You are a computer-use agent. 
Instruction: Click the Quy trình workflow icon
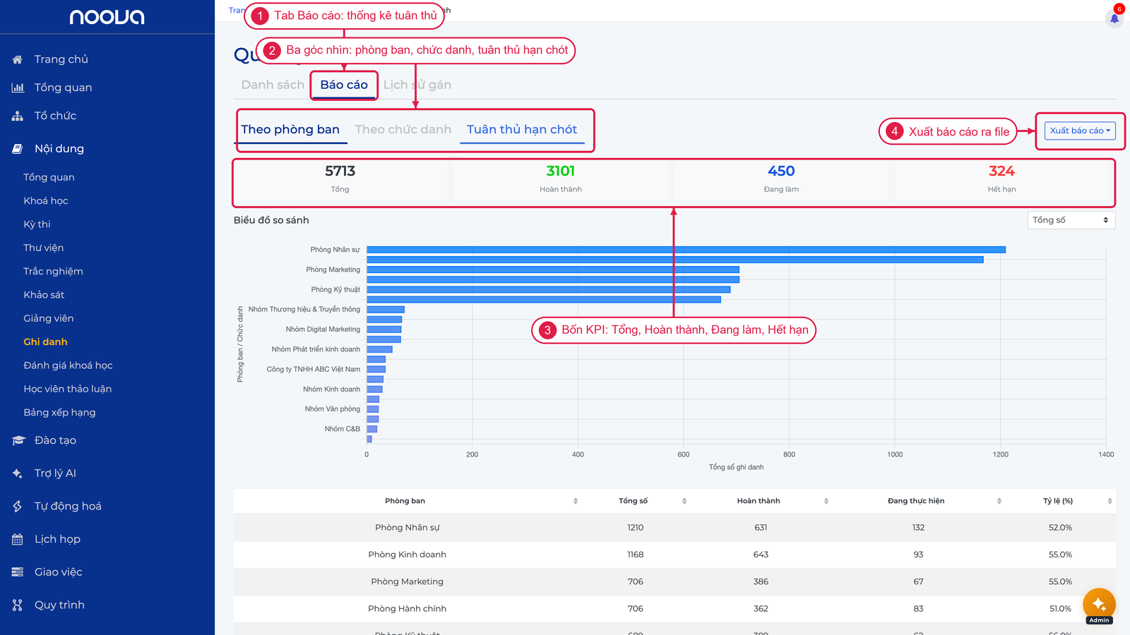point(18,605)
